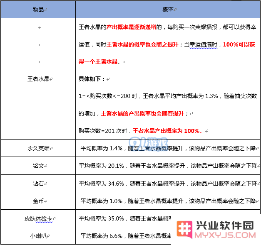Select the 钻石 item cell
The height and width of the screenshot is (245, 261).
pos(38,184)
